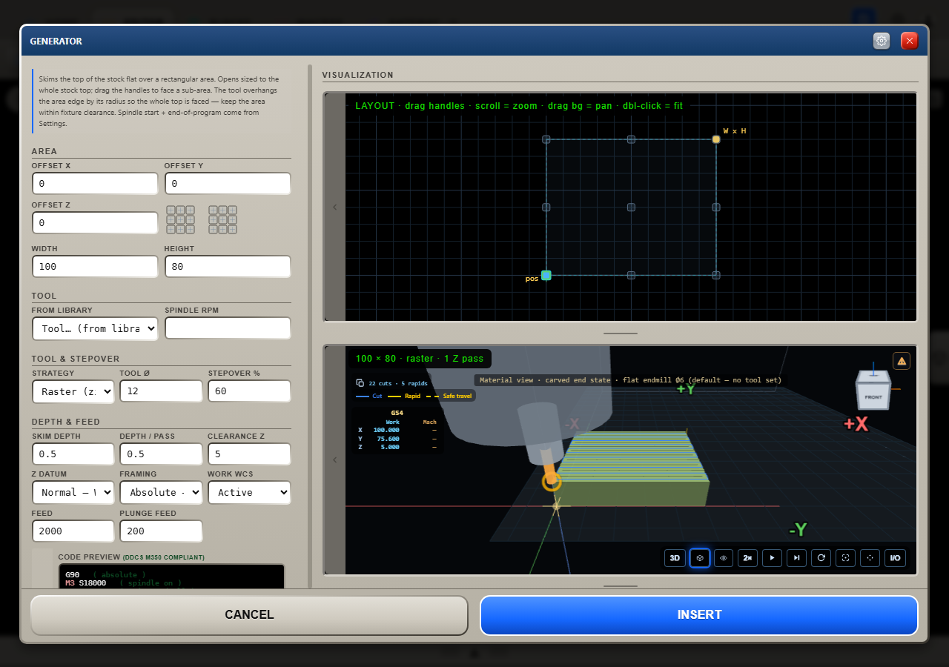Toggle the 3D view mode button
The width and height of the screenshot is (949, 667).
675,558
